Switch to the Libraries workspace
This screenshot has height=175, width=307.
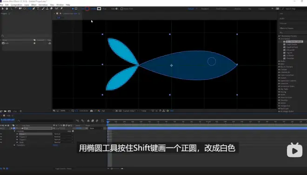[x=237, y=9]
